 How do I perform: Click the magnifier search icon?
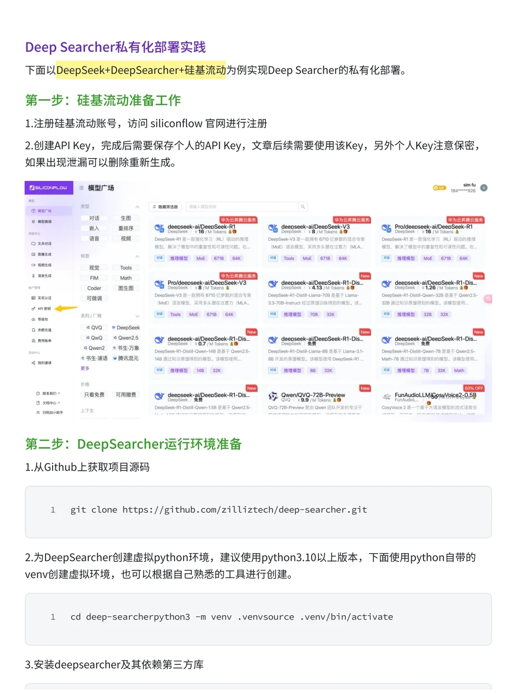coord(302,207)
